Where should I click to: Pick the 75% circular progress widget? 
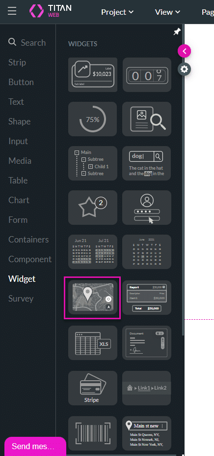click(93, 119)
